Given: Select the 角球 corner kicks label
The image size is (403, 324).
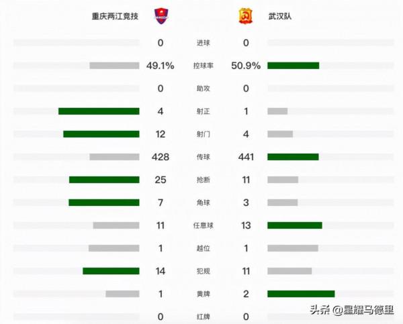Looking at the screenshot, I should tap(203, 203).
